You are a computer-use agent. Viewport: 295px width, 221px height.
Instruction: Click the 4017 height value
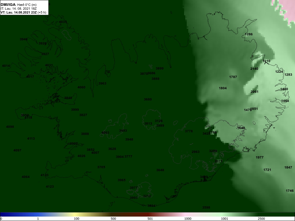pos(30,77)
